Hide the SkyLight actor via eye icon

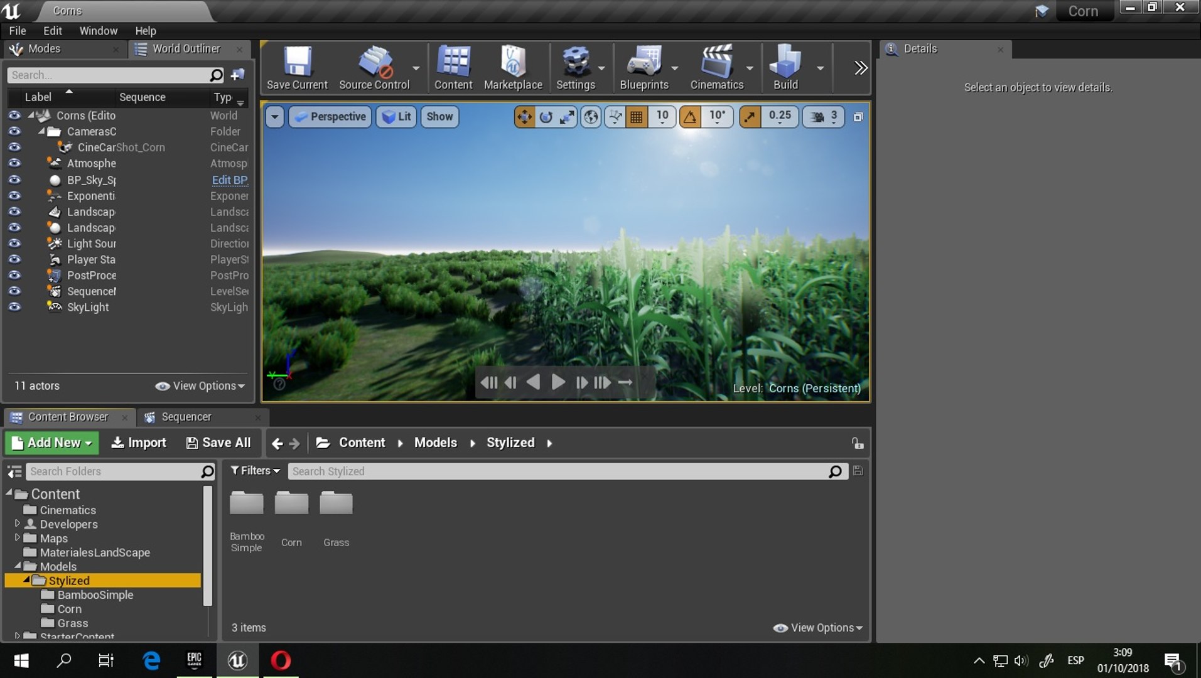coord(14,307)
